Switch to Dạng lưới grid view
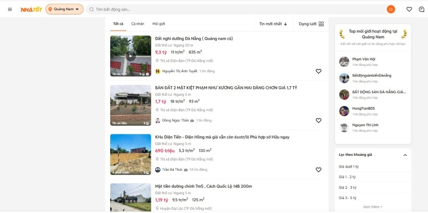This screenshot has width=428, height=213. click(311, 24)
